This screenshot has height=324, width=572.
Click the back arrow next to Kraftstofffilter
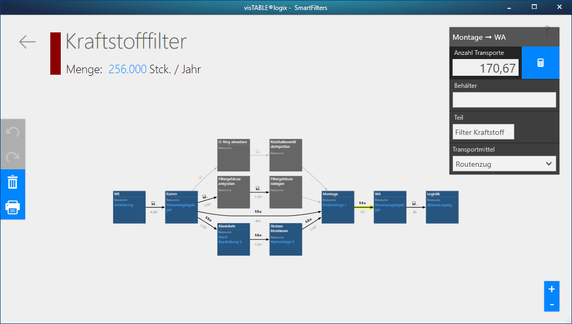[27, 42]
